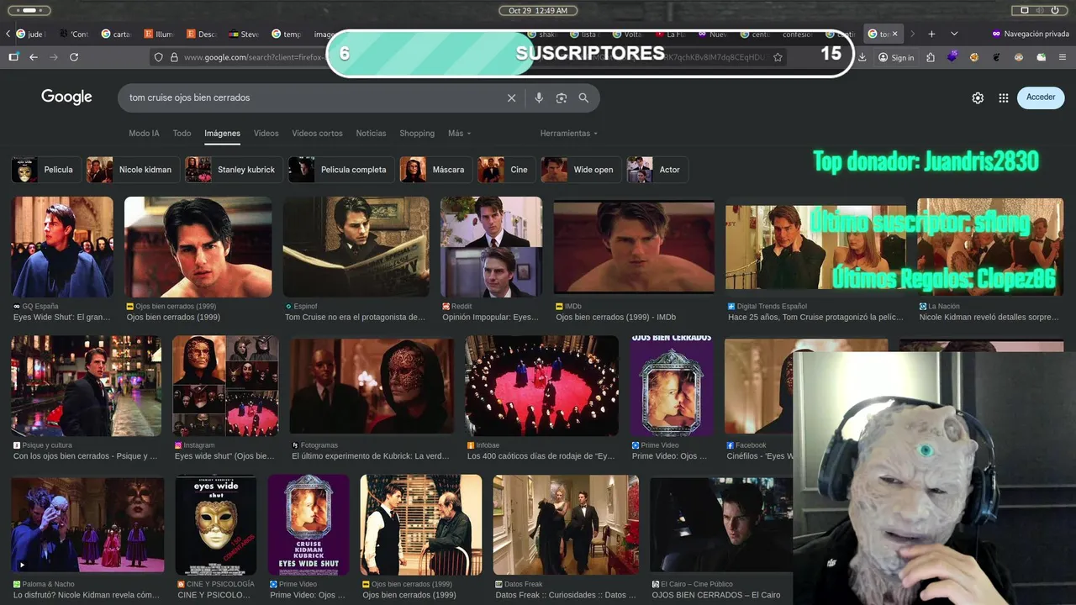Open the Google apps grid
The height and width of the screenshot is (605, 1076).
1003,97
